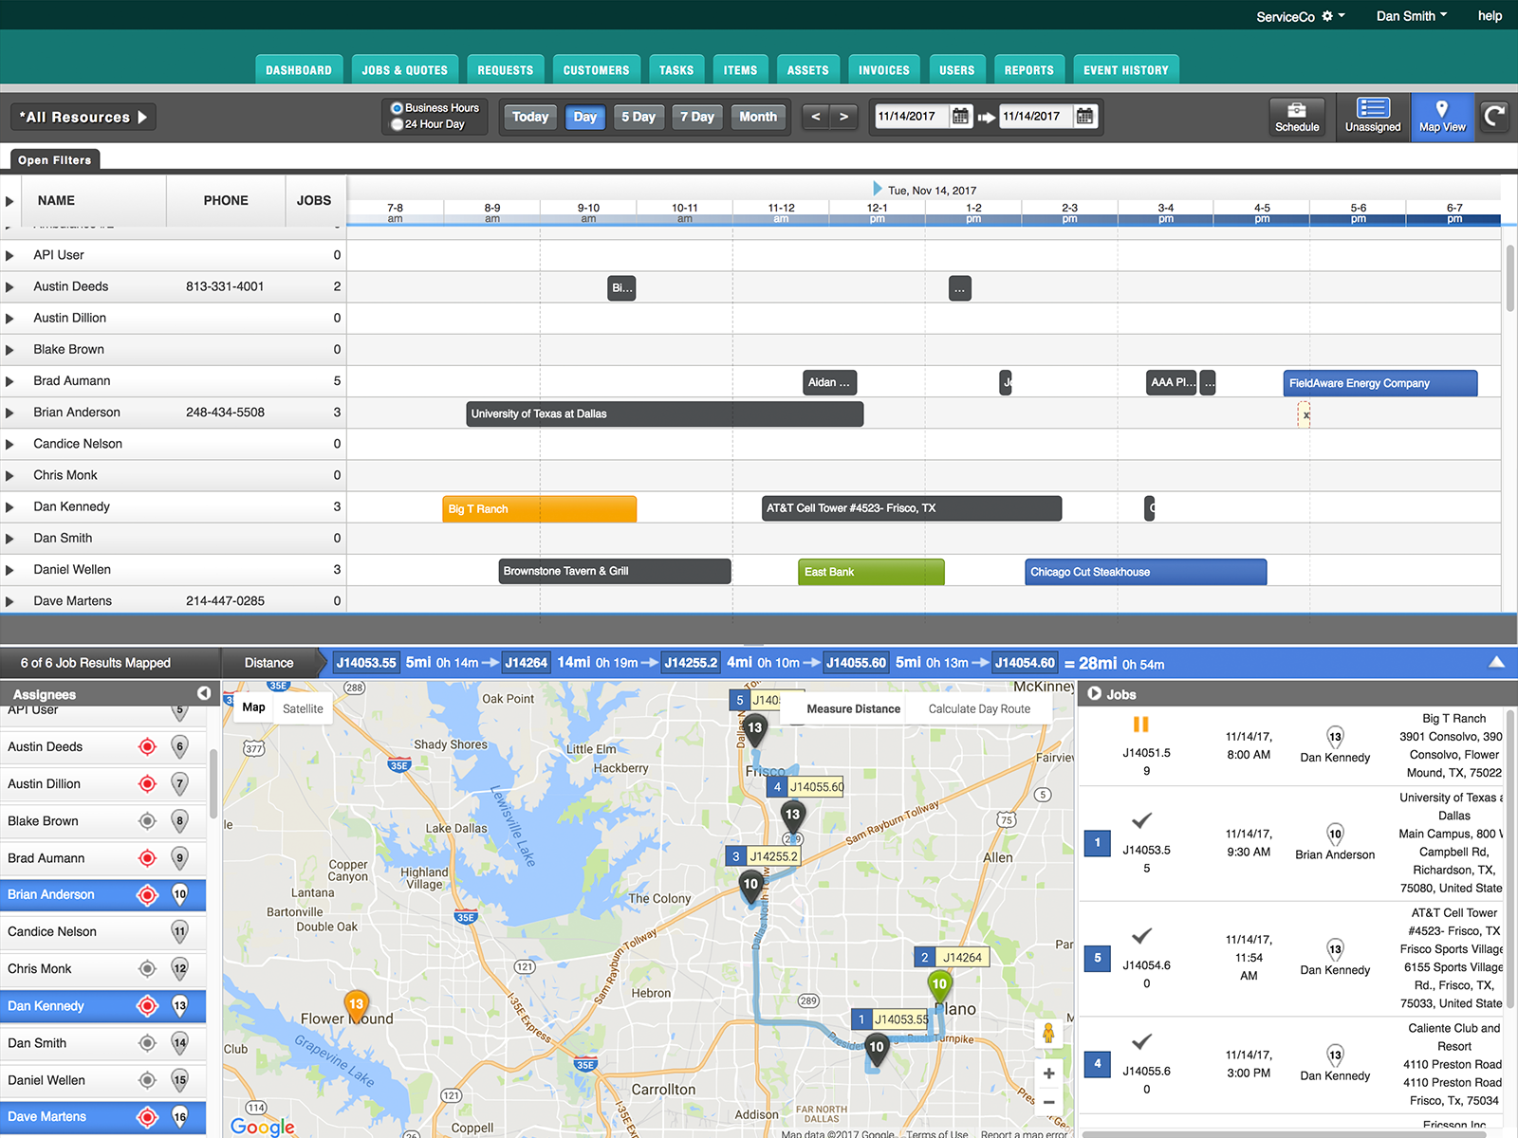Open ServiceCo settings gear
Screen dimensions: 1518x1138
pyautogui.click(x=1327, y=16)
